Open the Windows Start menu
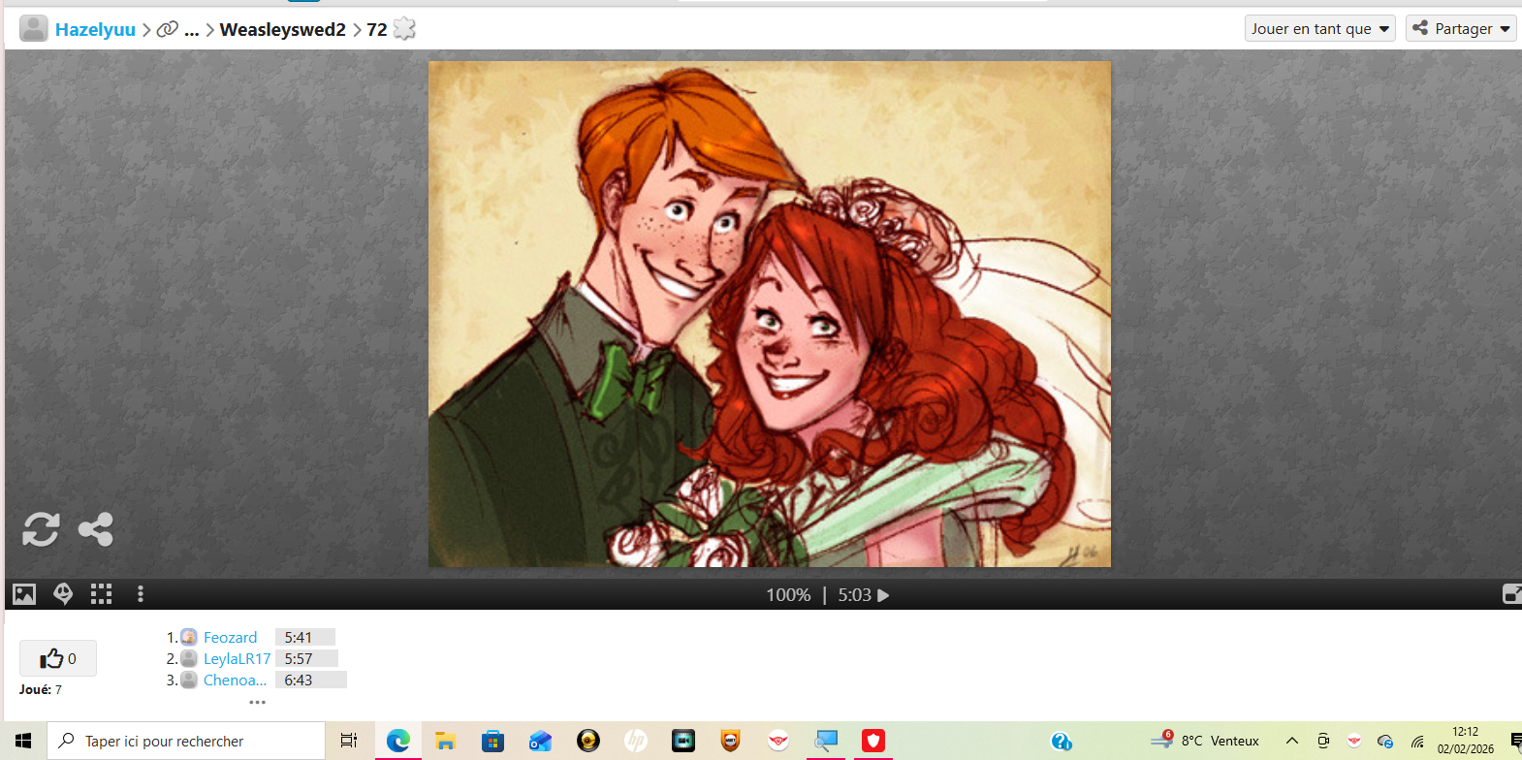The image size is (1522, 760). (23, 741)
